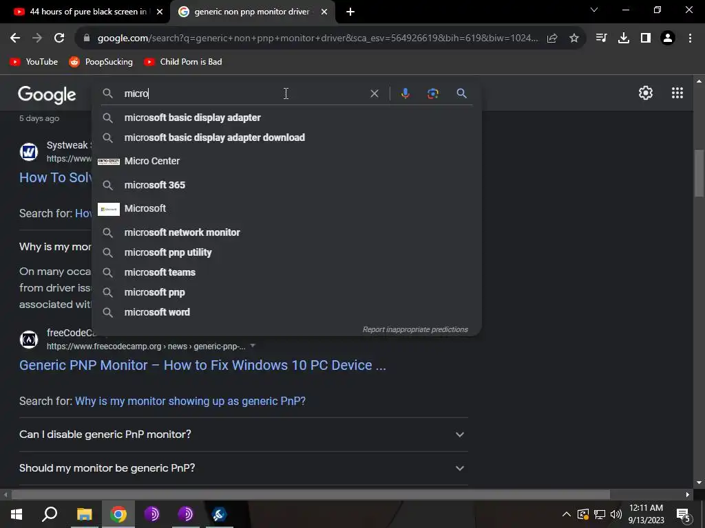The height and width of the screenshot is (528, 705).
Task: Expand Can I disable generic PnP monitor?
Action: coord(243,434)
